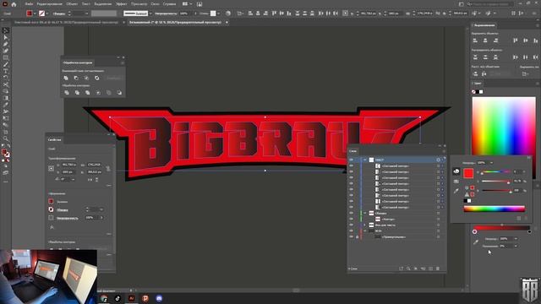This screenshot has width=541, height=304.
Task: Click hue slider in color picker popup
Action: tap(496, 171)
